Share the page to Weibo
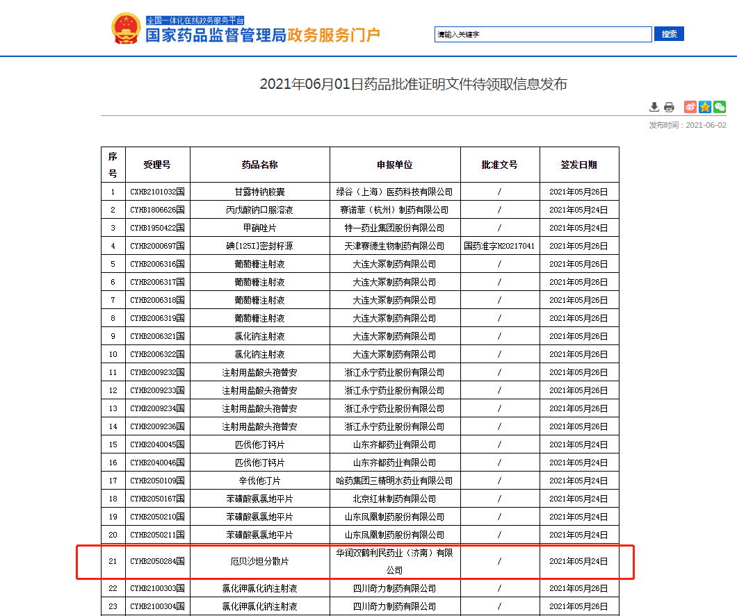The height and width of the screenshot is (616, 737). click(690, 107)
